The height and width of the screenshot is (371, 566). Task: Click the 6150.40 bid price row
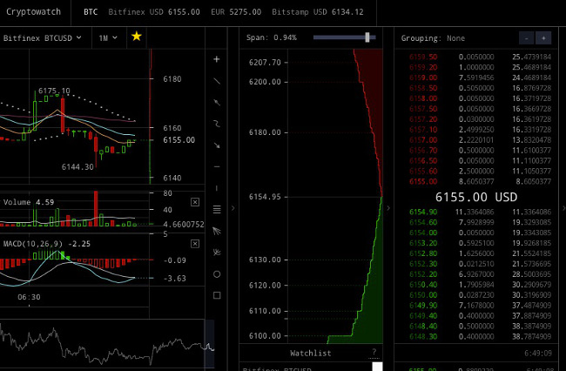coord(480,285)
